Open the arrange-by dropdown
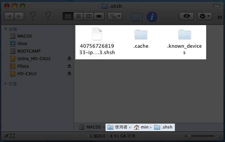 point(115,16)
